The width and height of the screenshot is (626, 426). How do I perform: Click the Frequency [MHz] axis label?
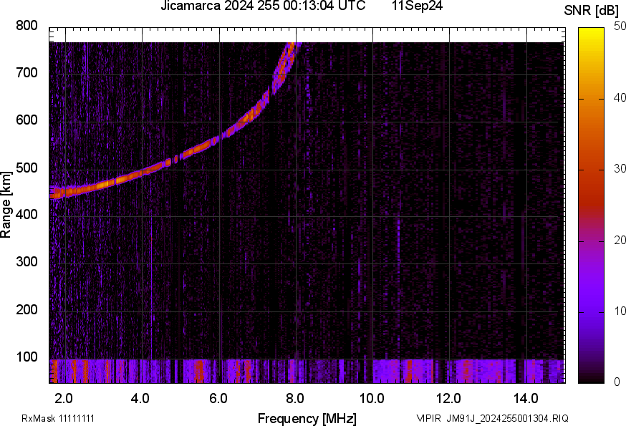307,418
